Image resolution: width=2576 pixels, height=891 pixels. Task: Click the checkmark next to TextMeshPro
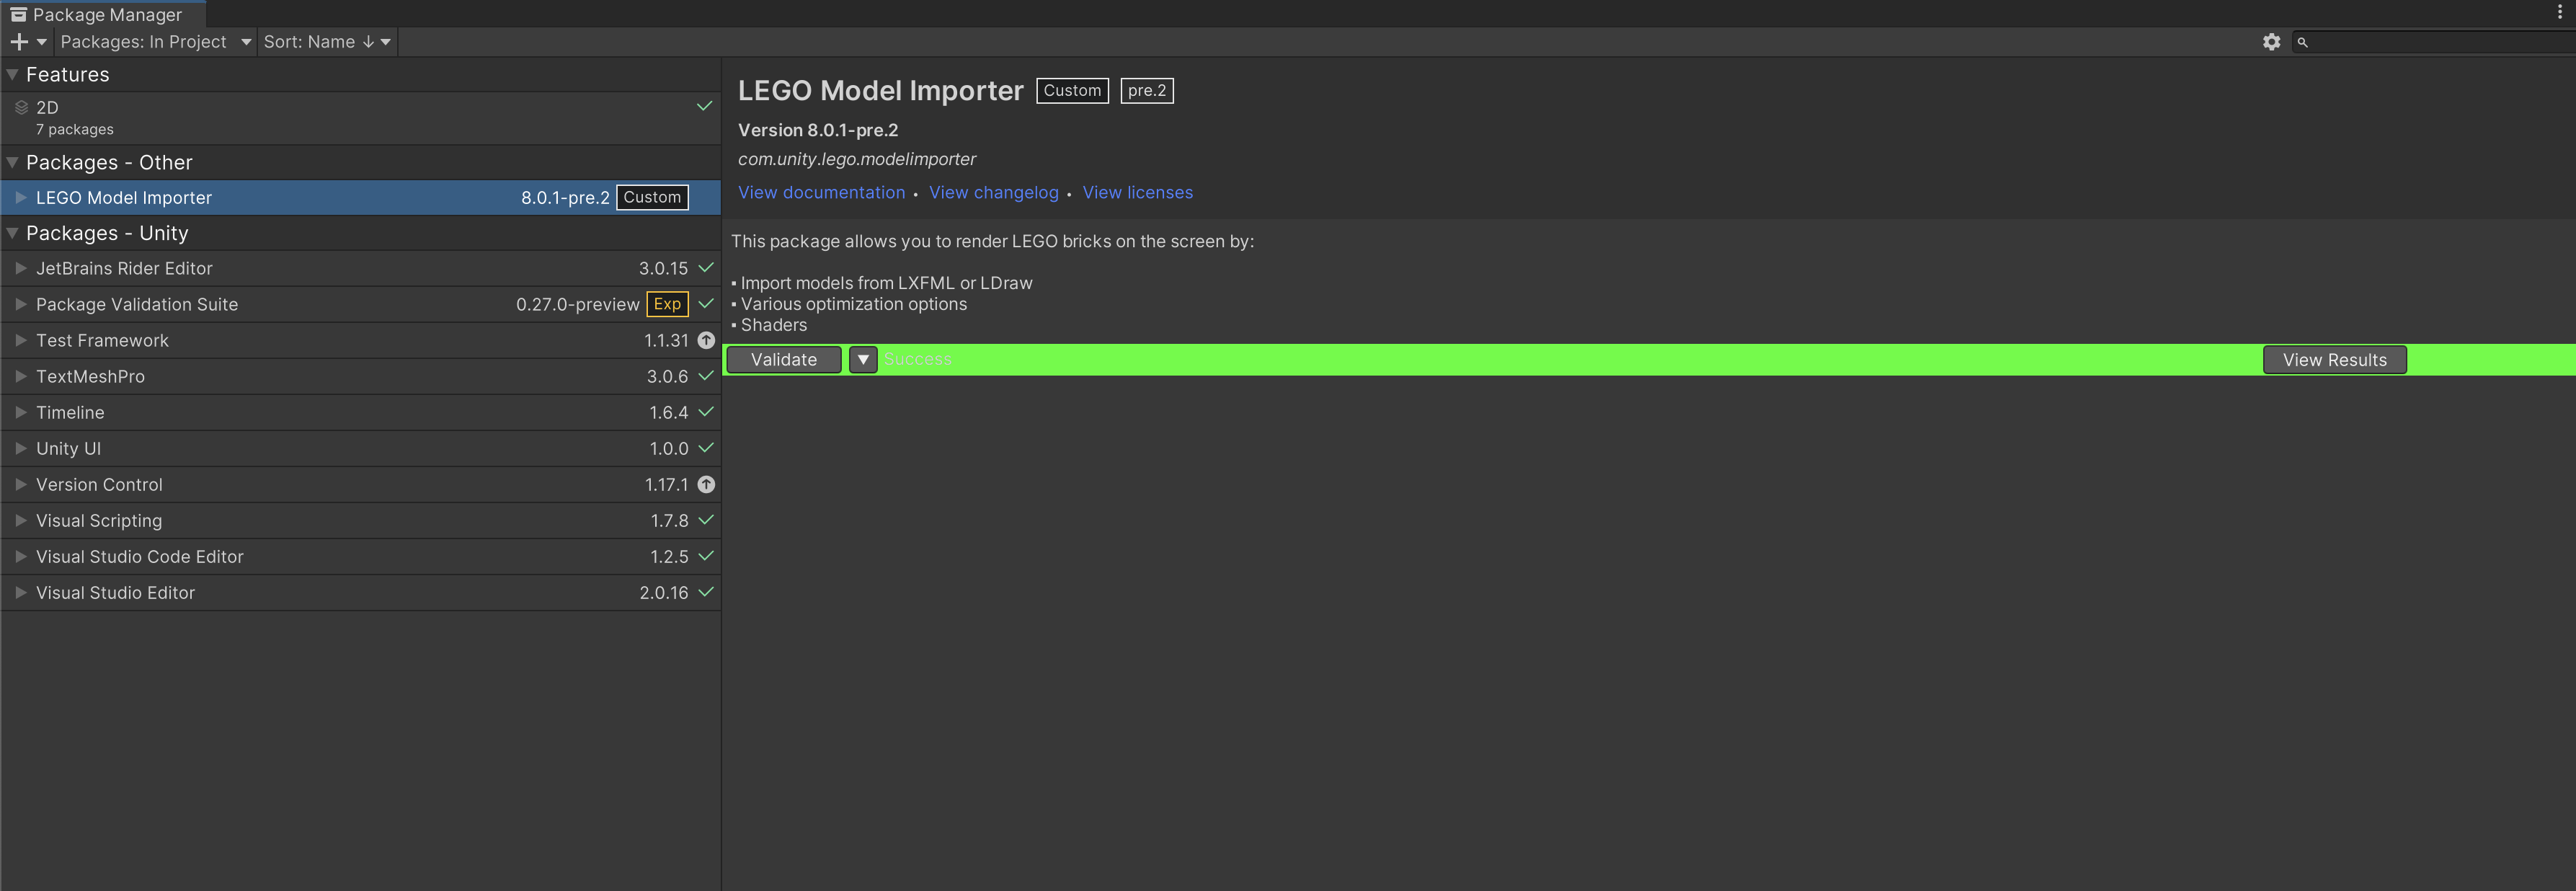click(705, 376)
